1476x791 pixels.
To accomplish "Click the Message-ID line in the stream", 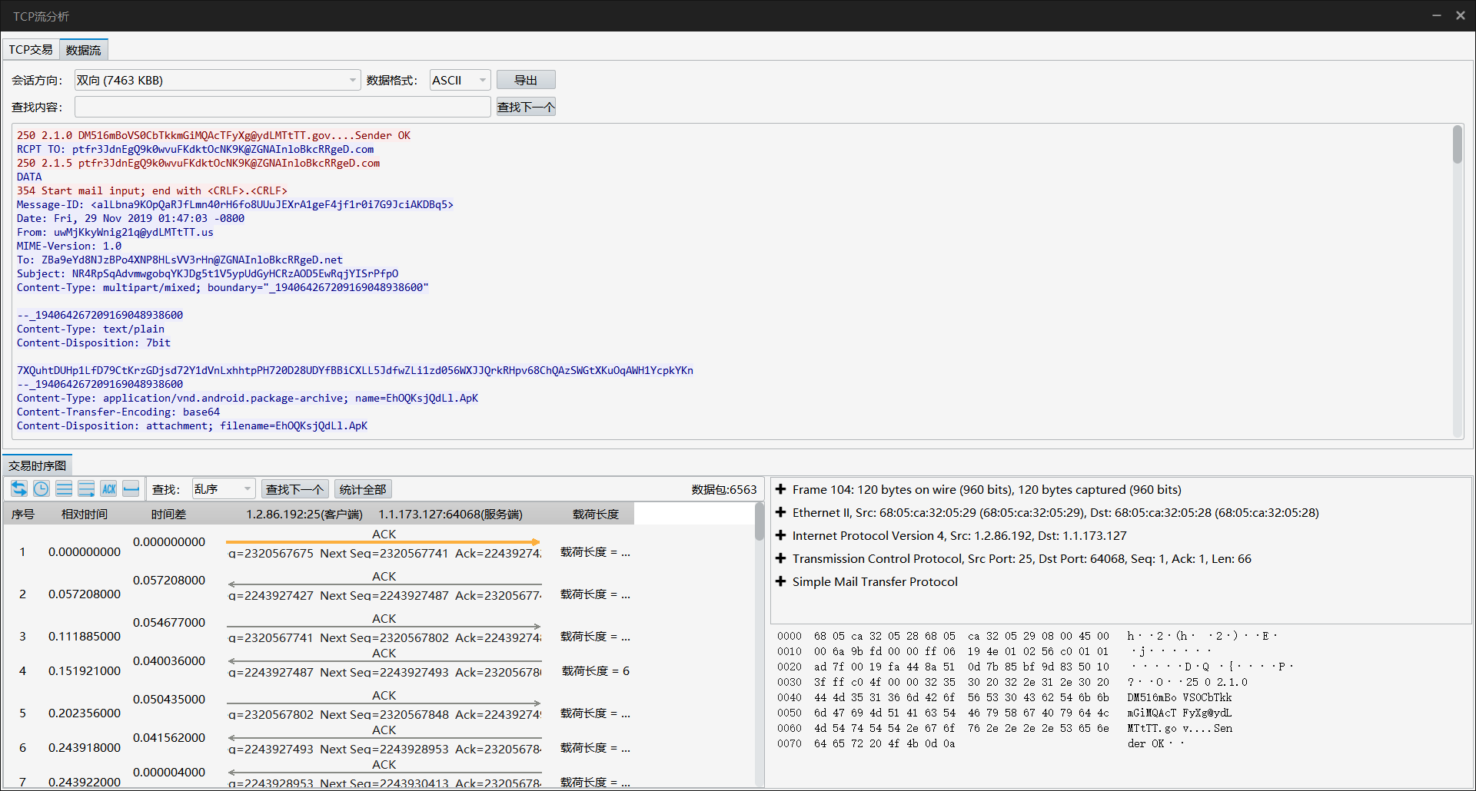I will click(235, 205).
